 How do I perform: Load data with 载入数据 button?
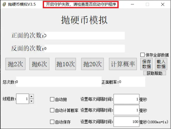(x=161, y=64)
